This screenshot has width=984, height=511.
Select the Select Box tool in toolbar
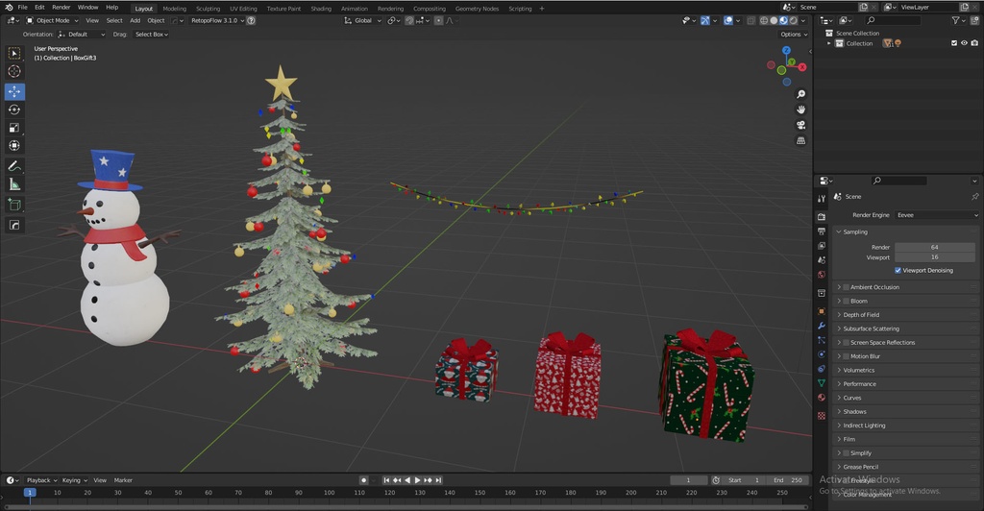(14, 53)
